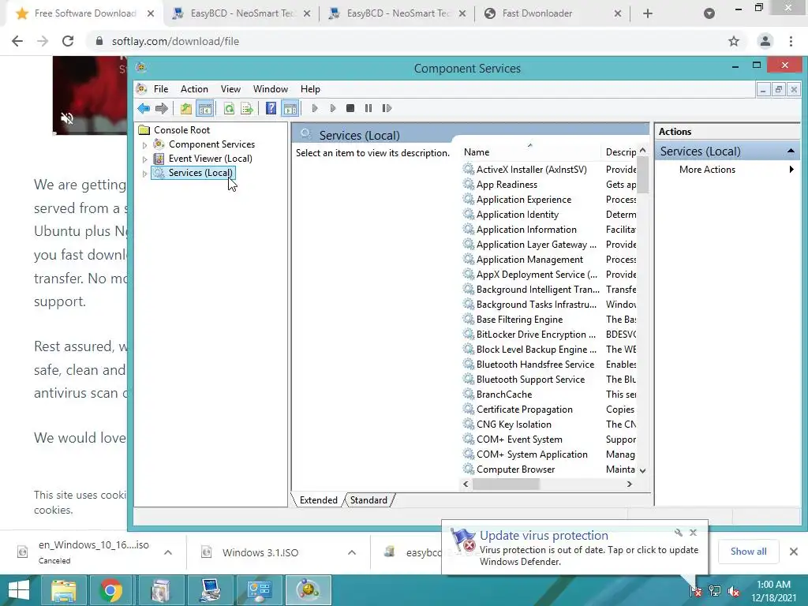This screenshot has width=808, height=606.
Task: Open dropdown for Windows 3.1.ISO download
Action: click(352, 552)
